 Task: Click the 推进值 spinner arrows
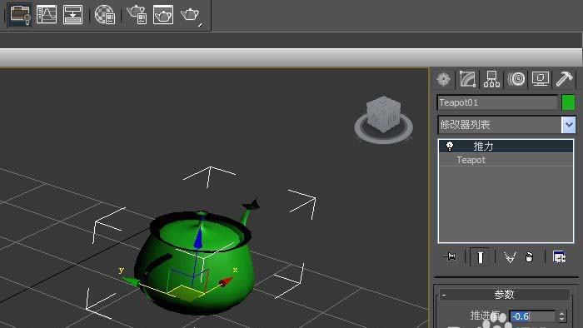coord(561,316)
